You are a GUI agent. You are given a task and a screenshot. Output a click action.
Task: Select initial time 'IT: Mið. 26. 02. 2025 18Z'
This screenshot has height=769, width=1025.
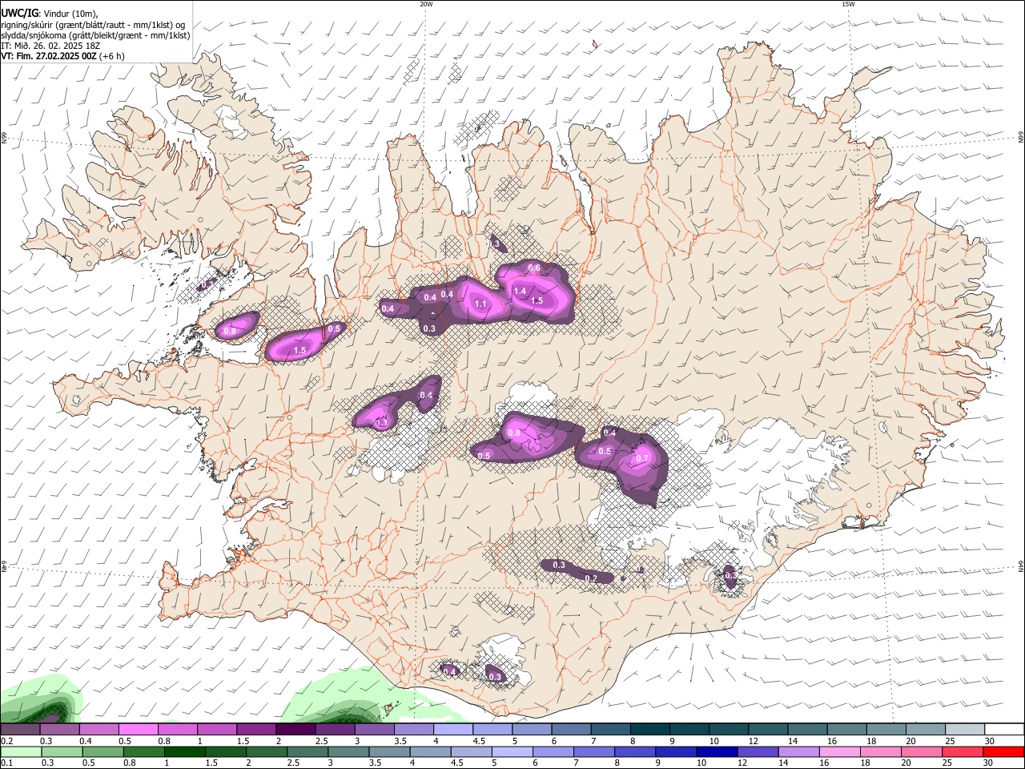point(50,46)
